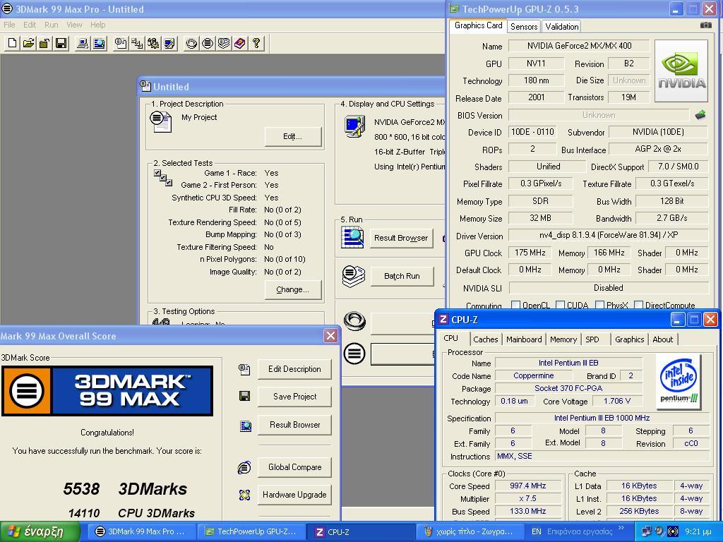Switch to the Sensors tab in GPU-Z
This screenshot has width=723, height=542.
pos(524,27)
